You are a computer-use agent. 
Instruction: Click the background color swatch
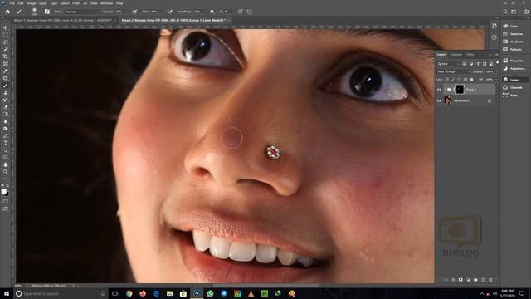coord(7,194)
